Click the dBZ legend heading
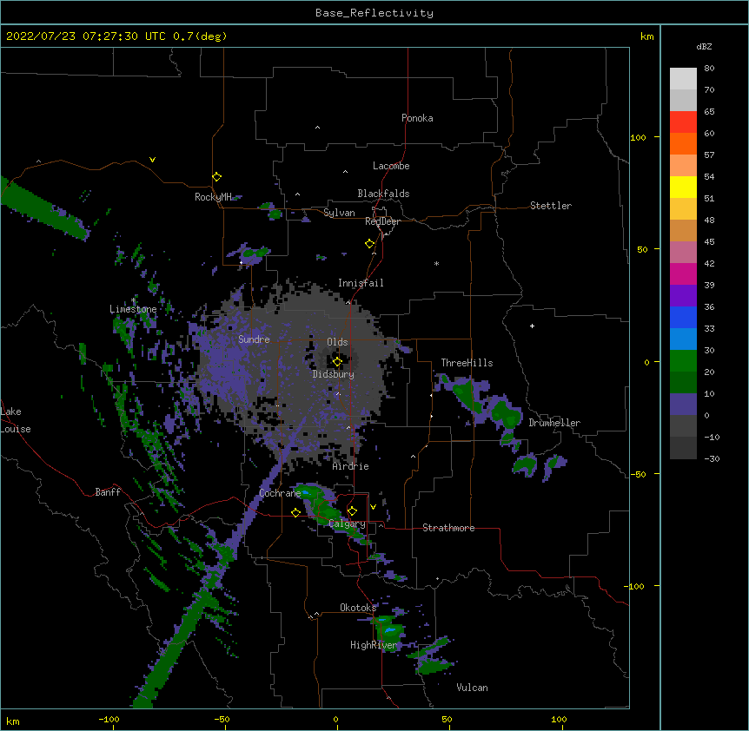Image resolution: width=749 pixels, height=731 pixels. (704, 46)
